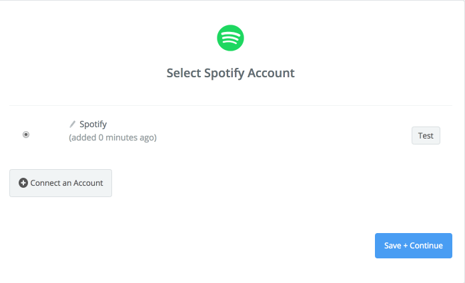This screenshot has width=465, height=283.
Task: Click the Connect an Account button
Action: [x=61, y=183]
